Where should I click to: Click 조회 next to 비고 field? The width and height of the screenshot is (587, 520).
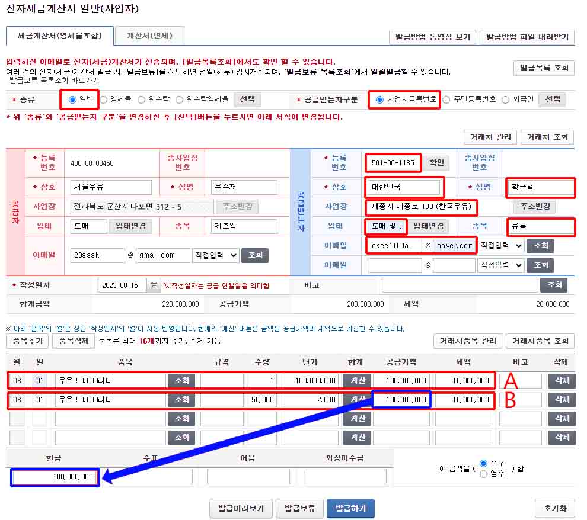pyautogui.click(x=554, y=285)
